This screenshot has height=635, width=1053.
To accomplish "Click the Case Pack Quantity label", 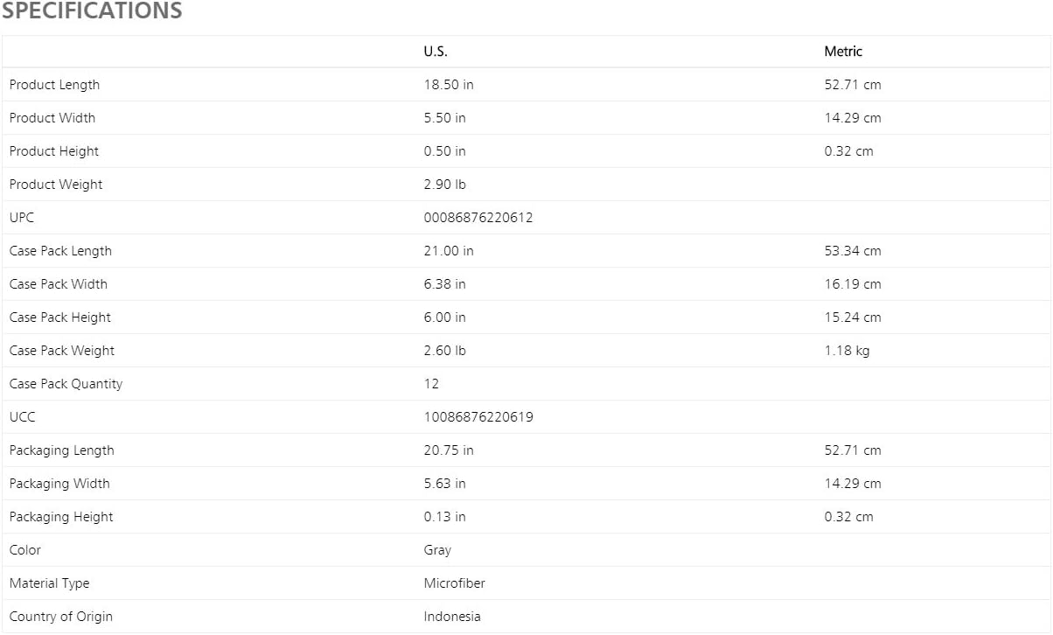I will [66, 384].
